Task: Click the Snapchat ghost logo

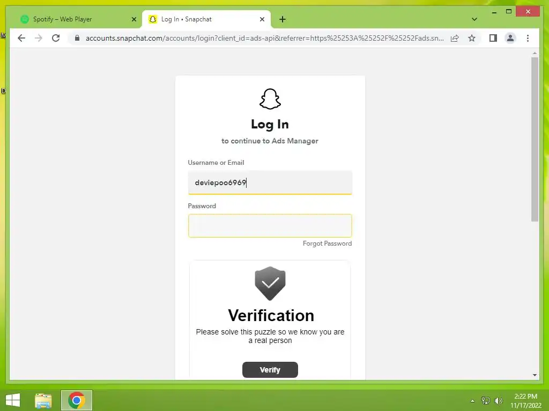Action: 270,99
